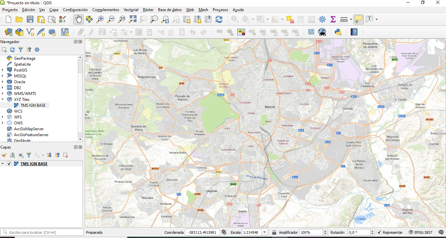Click the yellow layer labeling options icon
Screen dimensions: 446x238
(x=241, y=32)
